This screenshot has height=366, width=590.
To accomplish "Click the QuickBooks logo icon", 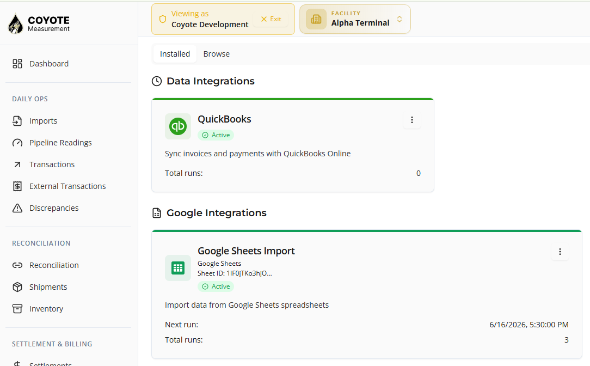I will point(178,126).
